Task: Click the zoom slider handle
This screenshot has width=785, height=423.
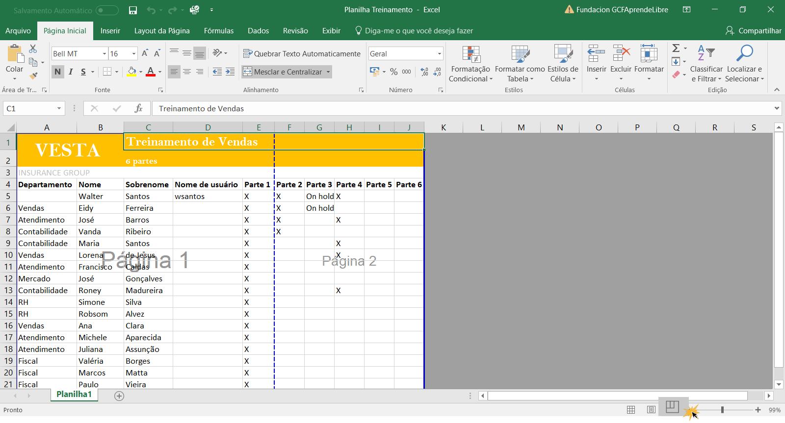Action: click(x=722, y=410)
